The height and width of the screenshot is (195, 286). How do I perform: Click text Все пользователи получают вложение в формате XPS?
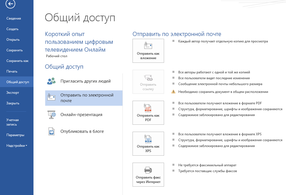(x=220, y=134)
